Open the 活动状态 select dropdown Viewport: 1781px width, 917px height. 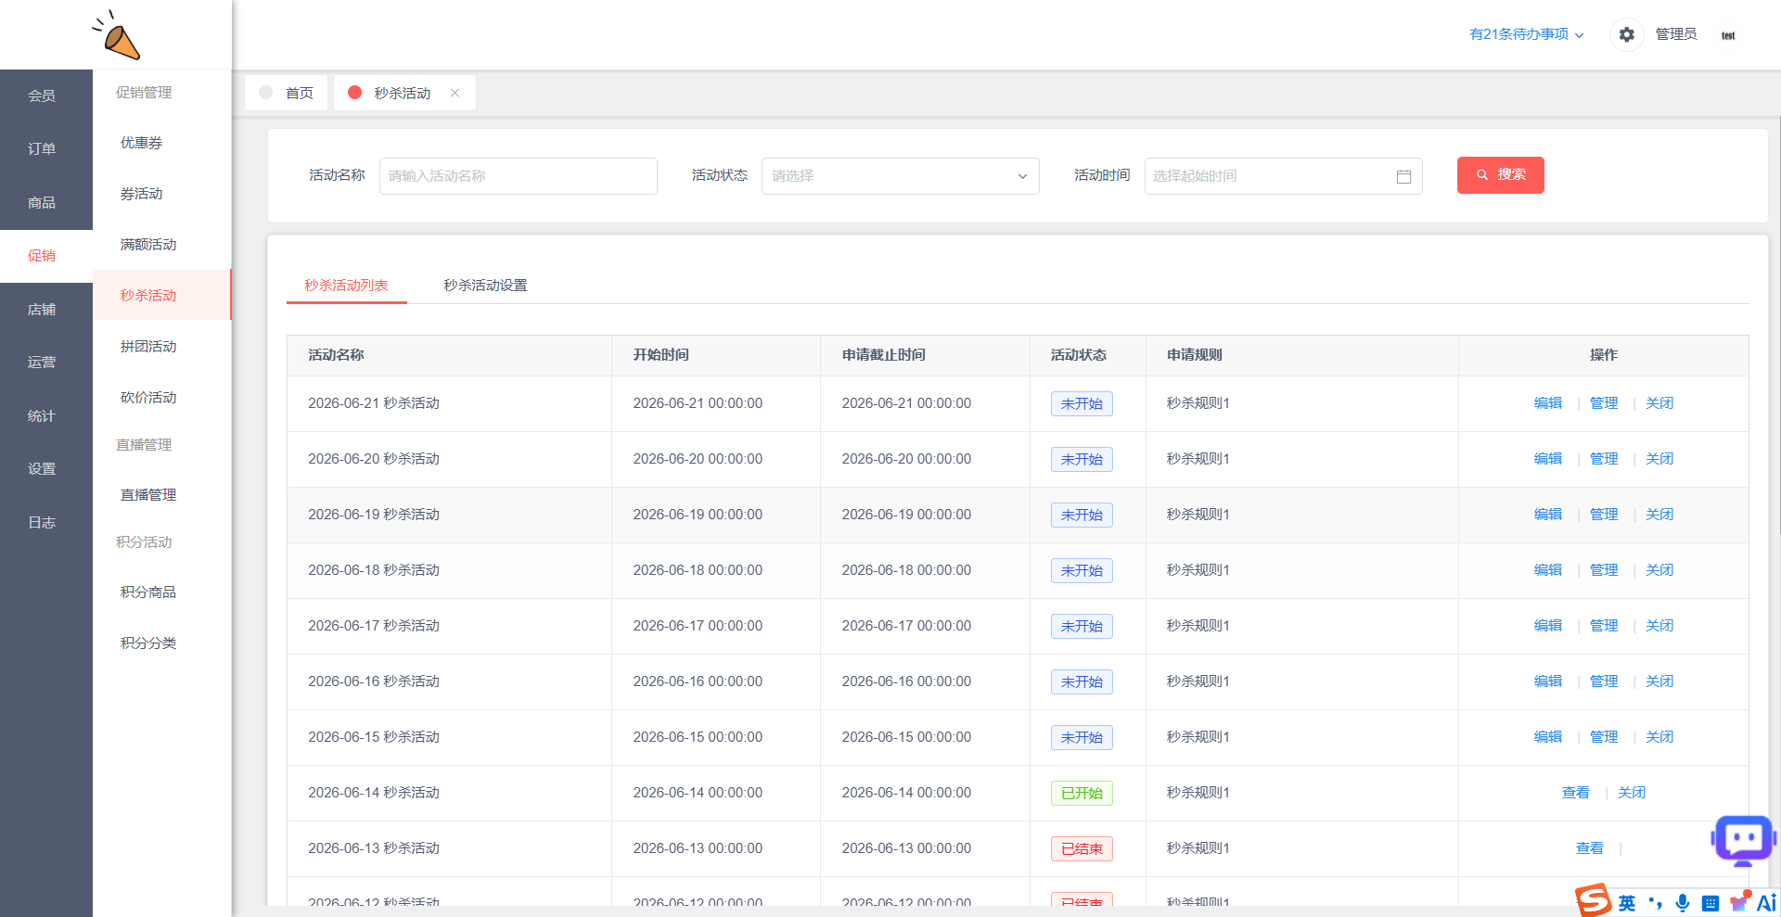tap(900, 176)
